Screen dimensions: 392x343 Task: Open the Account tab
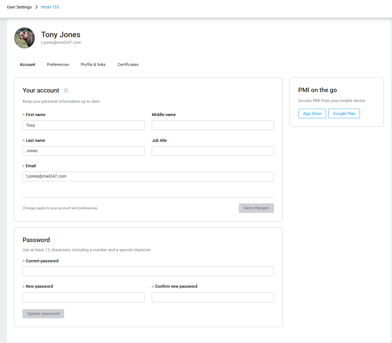point(28,64)
